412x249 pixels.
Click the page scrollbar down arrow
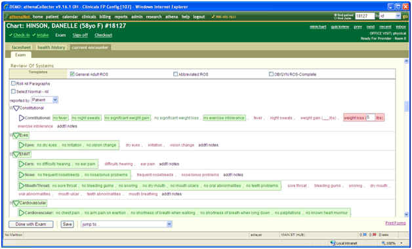406,214
